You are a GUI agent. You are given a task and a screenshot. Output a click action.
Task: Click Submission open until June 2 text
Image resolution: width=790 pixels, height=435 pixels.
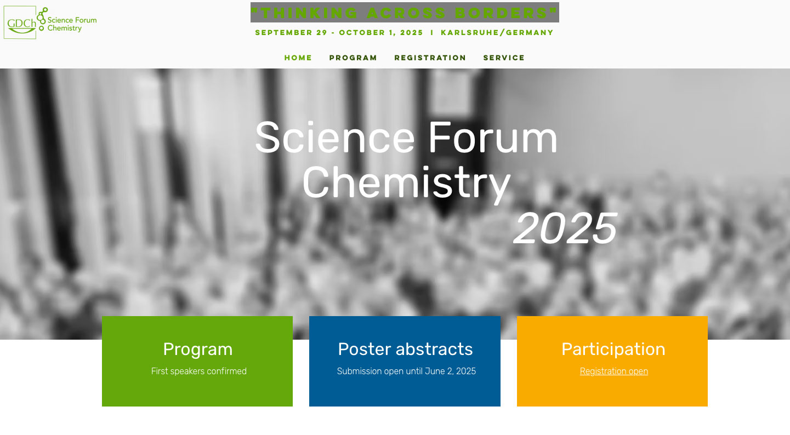(x=406, y=371)
